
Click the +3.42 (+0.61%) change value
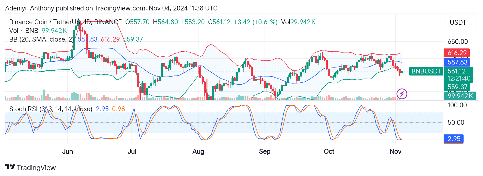point(256,22)
